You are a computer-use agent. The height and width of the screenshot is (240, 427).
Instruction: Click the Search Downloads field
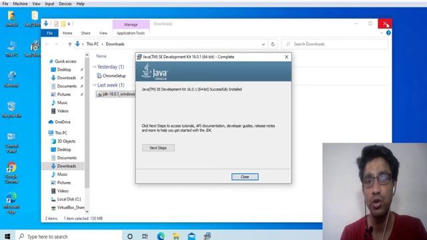coord(335,44)
